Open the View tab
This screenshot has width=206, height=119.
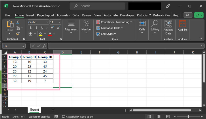pyautogui.click(x=98, y=15)
